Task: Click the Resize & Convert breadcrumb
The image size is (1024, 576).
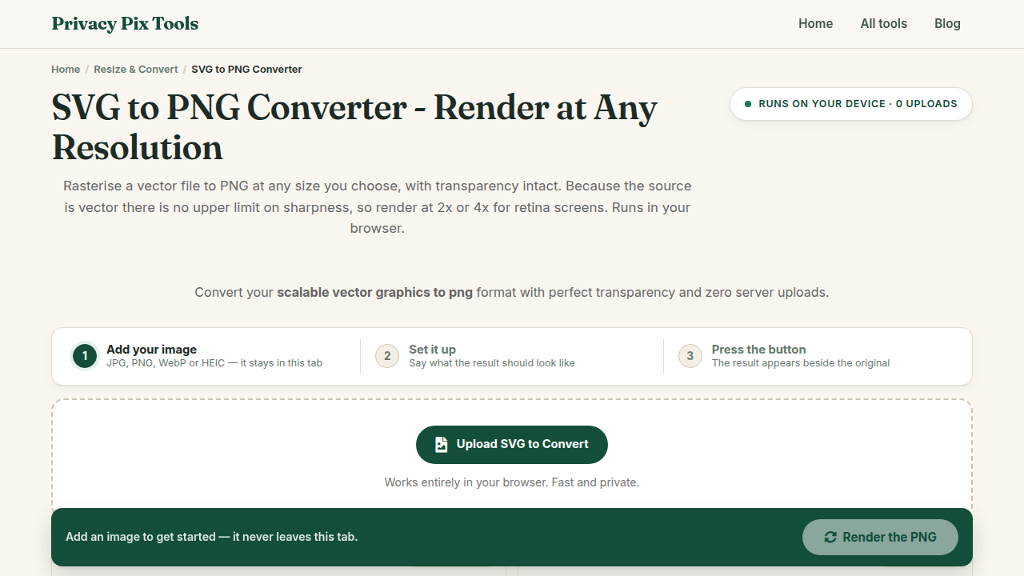Action: pos(136,70)
